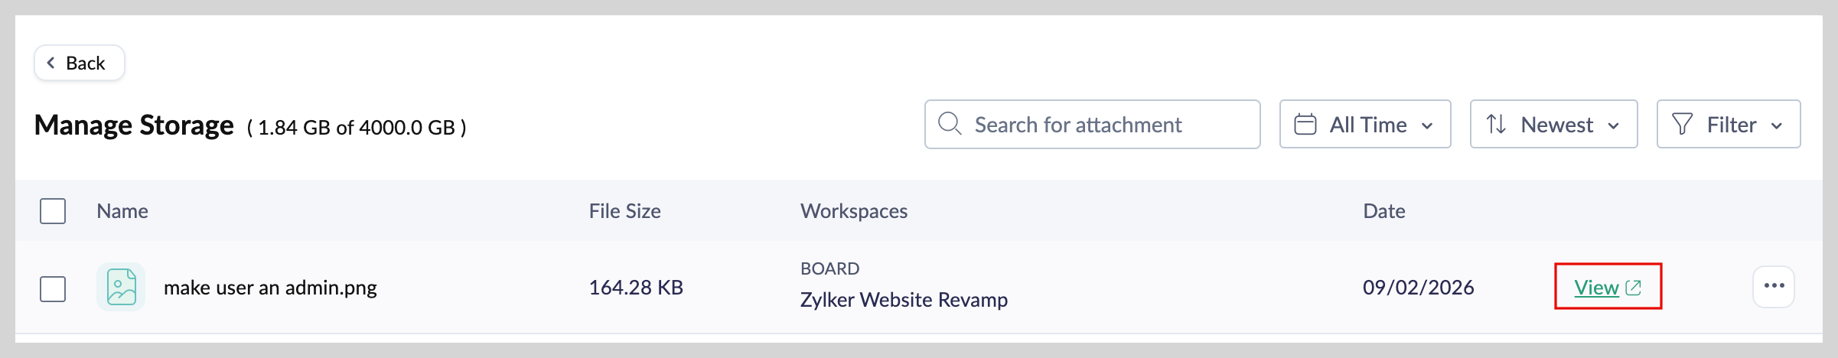Screen dimensions: 1838x358
Task: Click the Back button
Action: 79,63
